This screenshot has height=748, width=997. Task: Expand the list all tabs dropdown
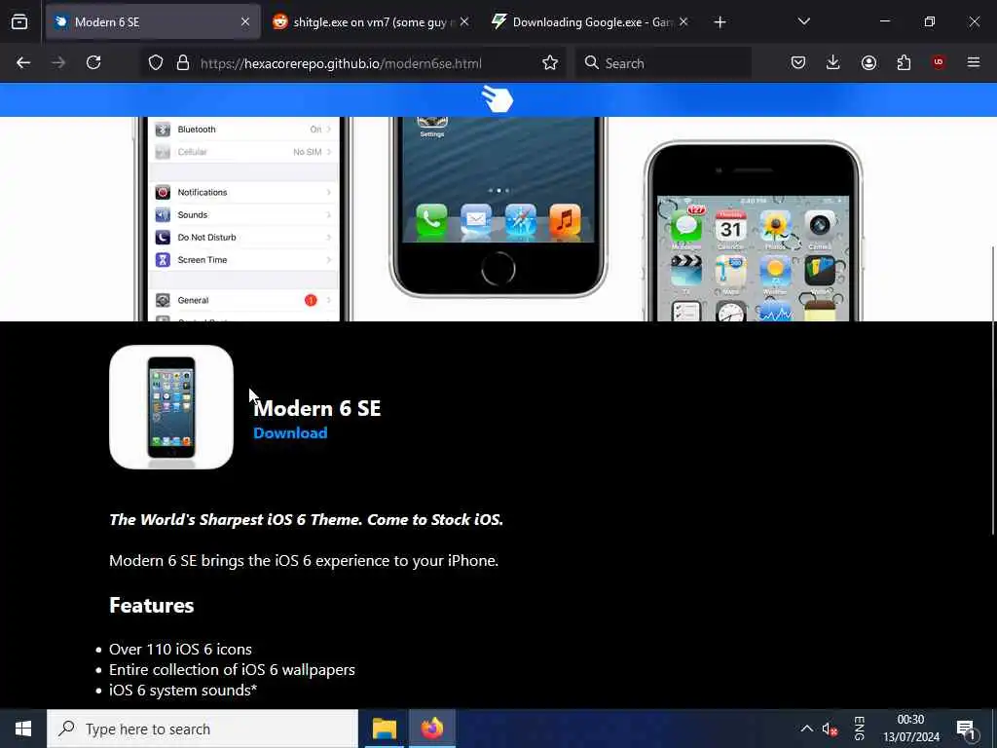point(803,22)
